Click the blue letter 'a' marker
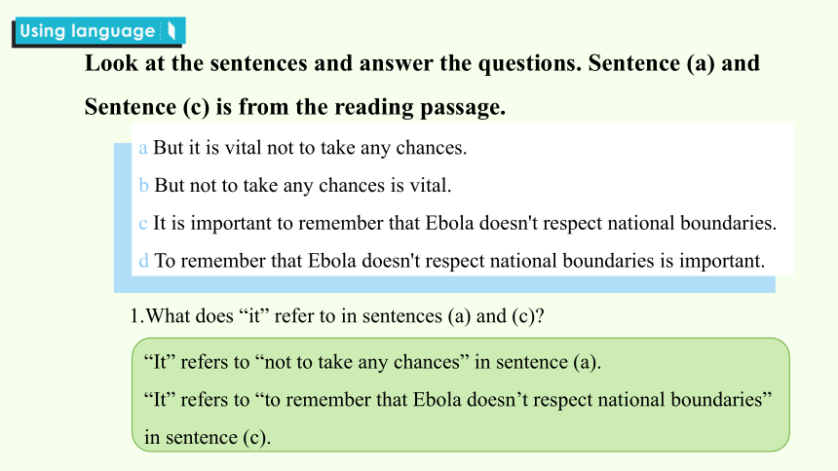The image size is (838, 471). tap(142, 148)
